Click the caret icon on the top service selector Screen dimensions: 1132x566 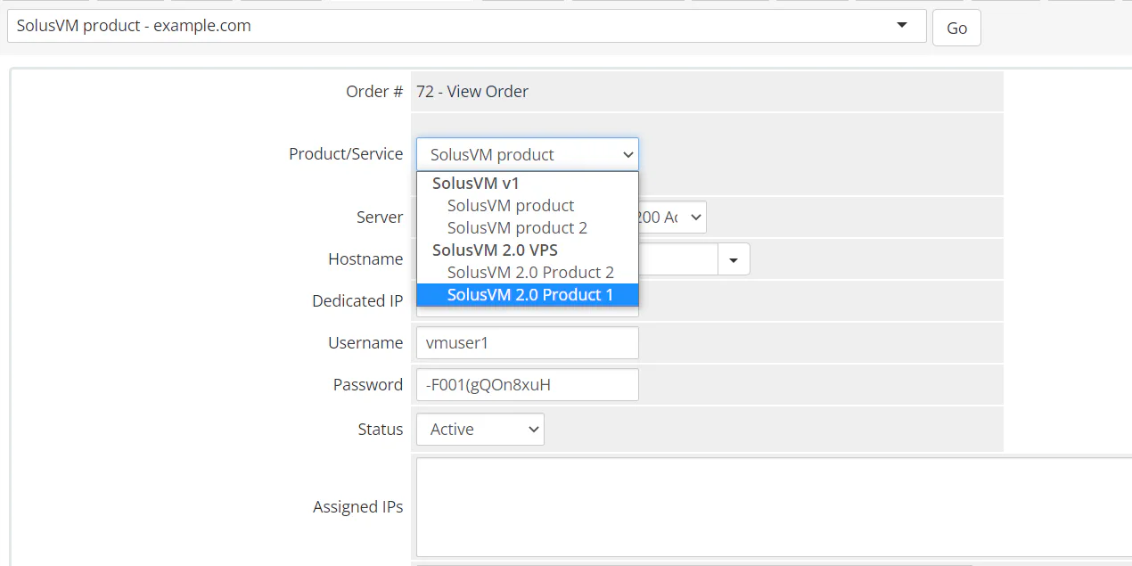(x=902, y=25)
